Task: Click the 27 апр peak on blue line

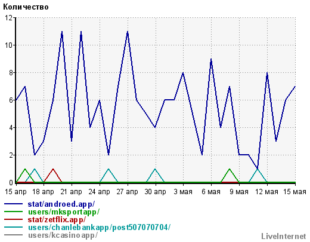Action: click(x=128, y=32)
